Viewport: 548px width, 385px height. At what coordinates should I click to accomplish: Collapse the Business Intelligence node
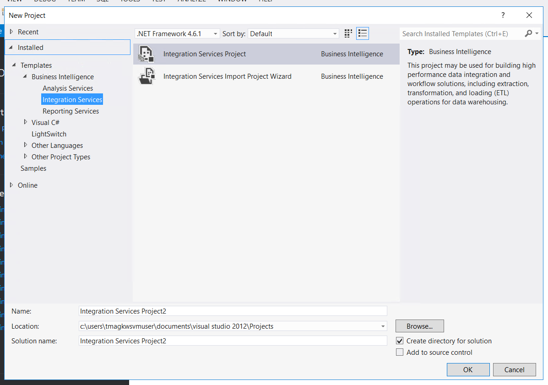pyautogui.click(x=25, y=76)
